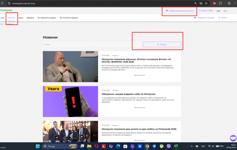Open the volume speaker tray icon
The image size is (237, 150).
213,146
